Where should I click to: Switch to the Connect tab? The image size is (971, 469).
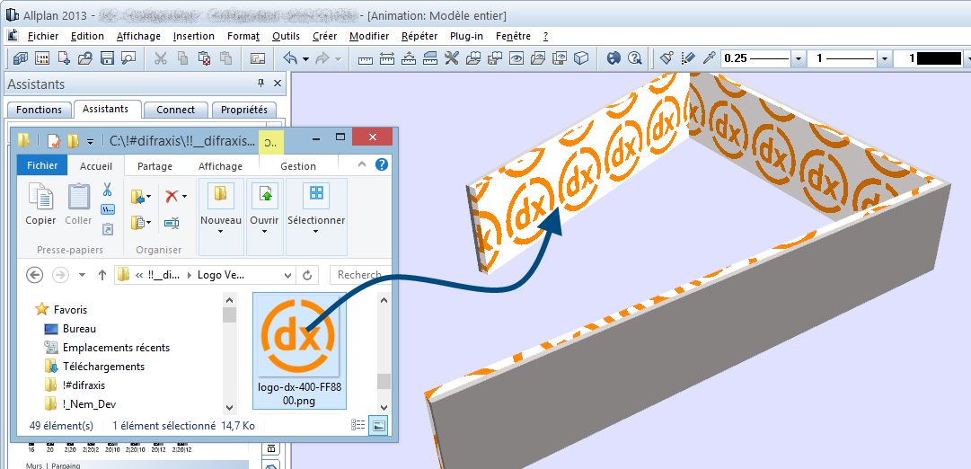pyautogui.click(x=175, y=110)
